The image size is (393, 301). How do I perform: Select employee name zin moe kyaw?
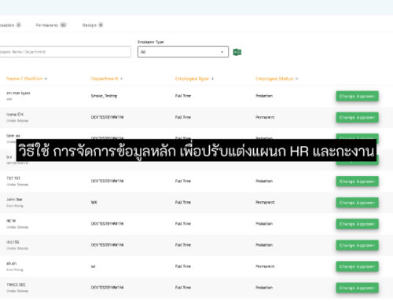18,93
